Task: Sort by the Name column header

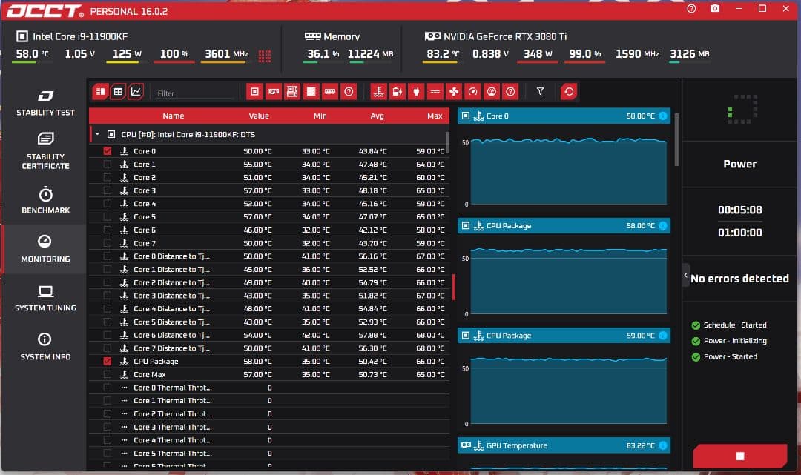Action: click(173, 116)
